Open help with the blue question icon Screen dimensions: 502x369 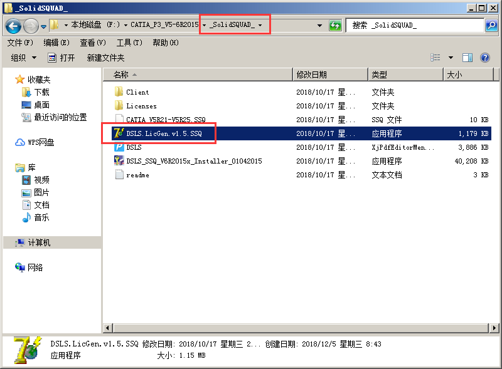pyautogui.click(x=485, y=58)
